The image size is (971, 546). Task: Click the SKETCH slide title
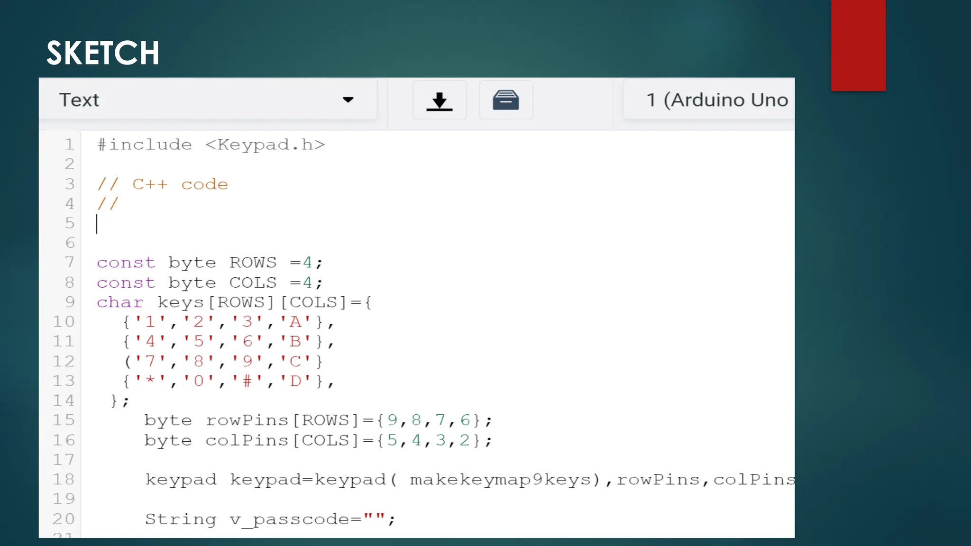(102, 53)
